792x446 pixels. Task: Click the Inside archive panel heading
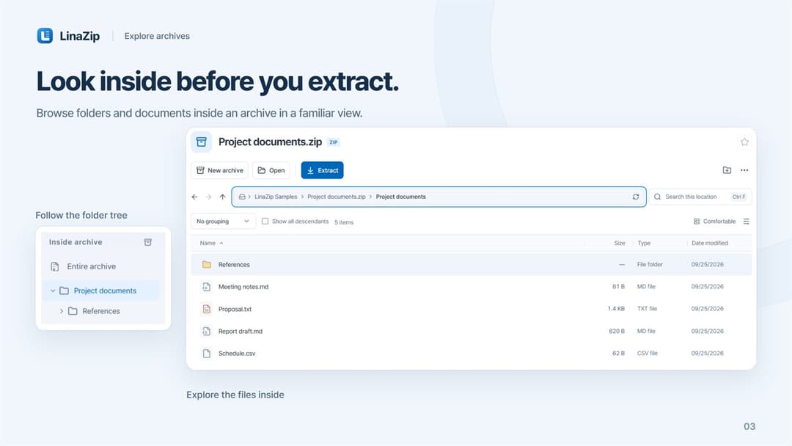coord(76,243)
